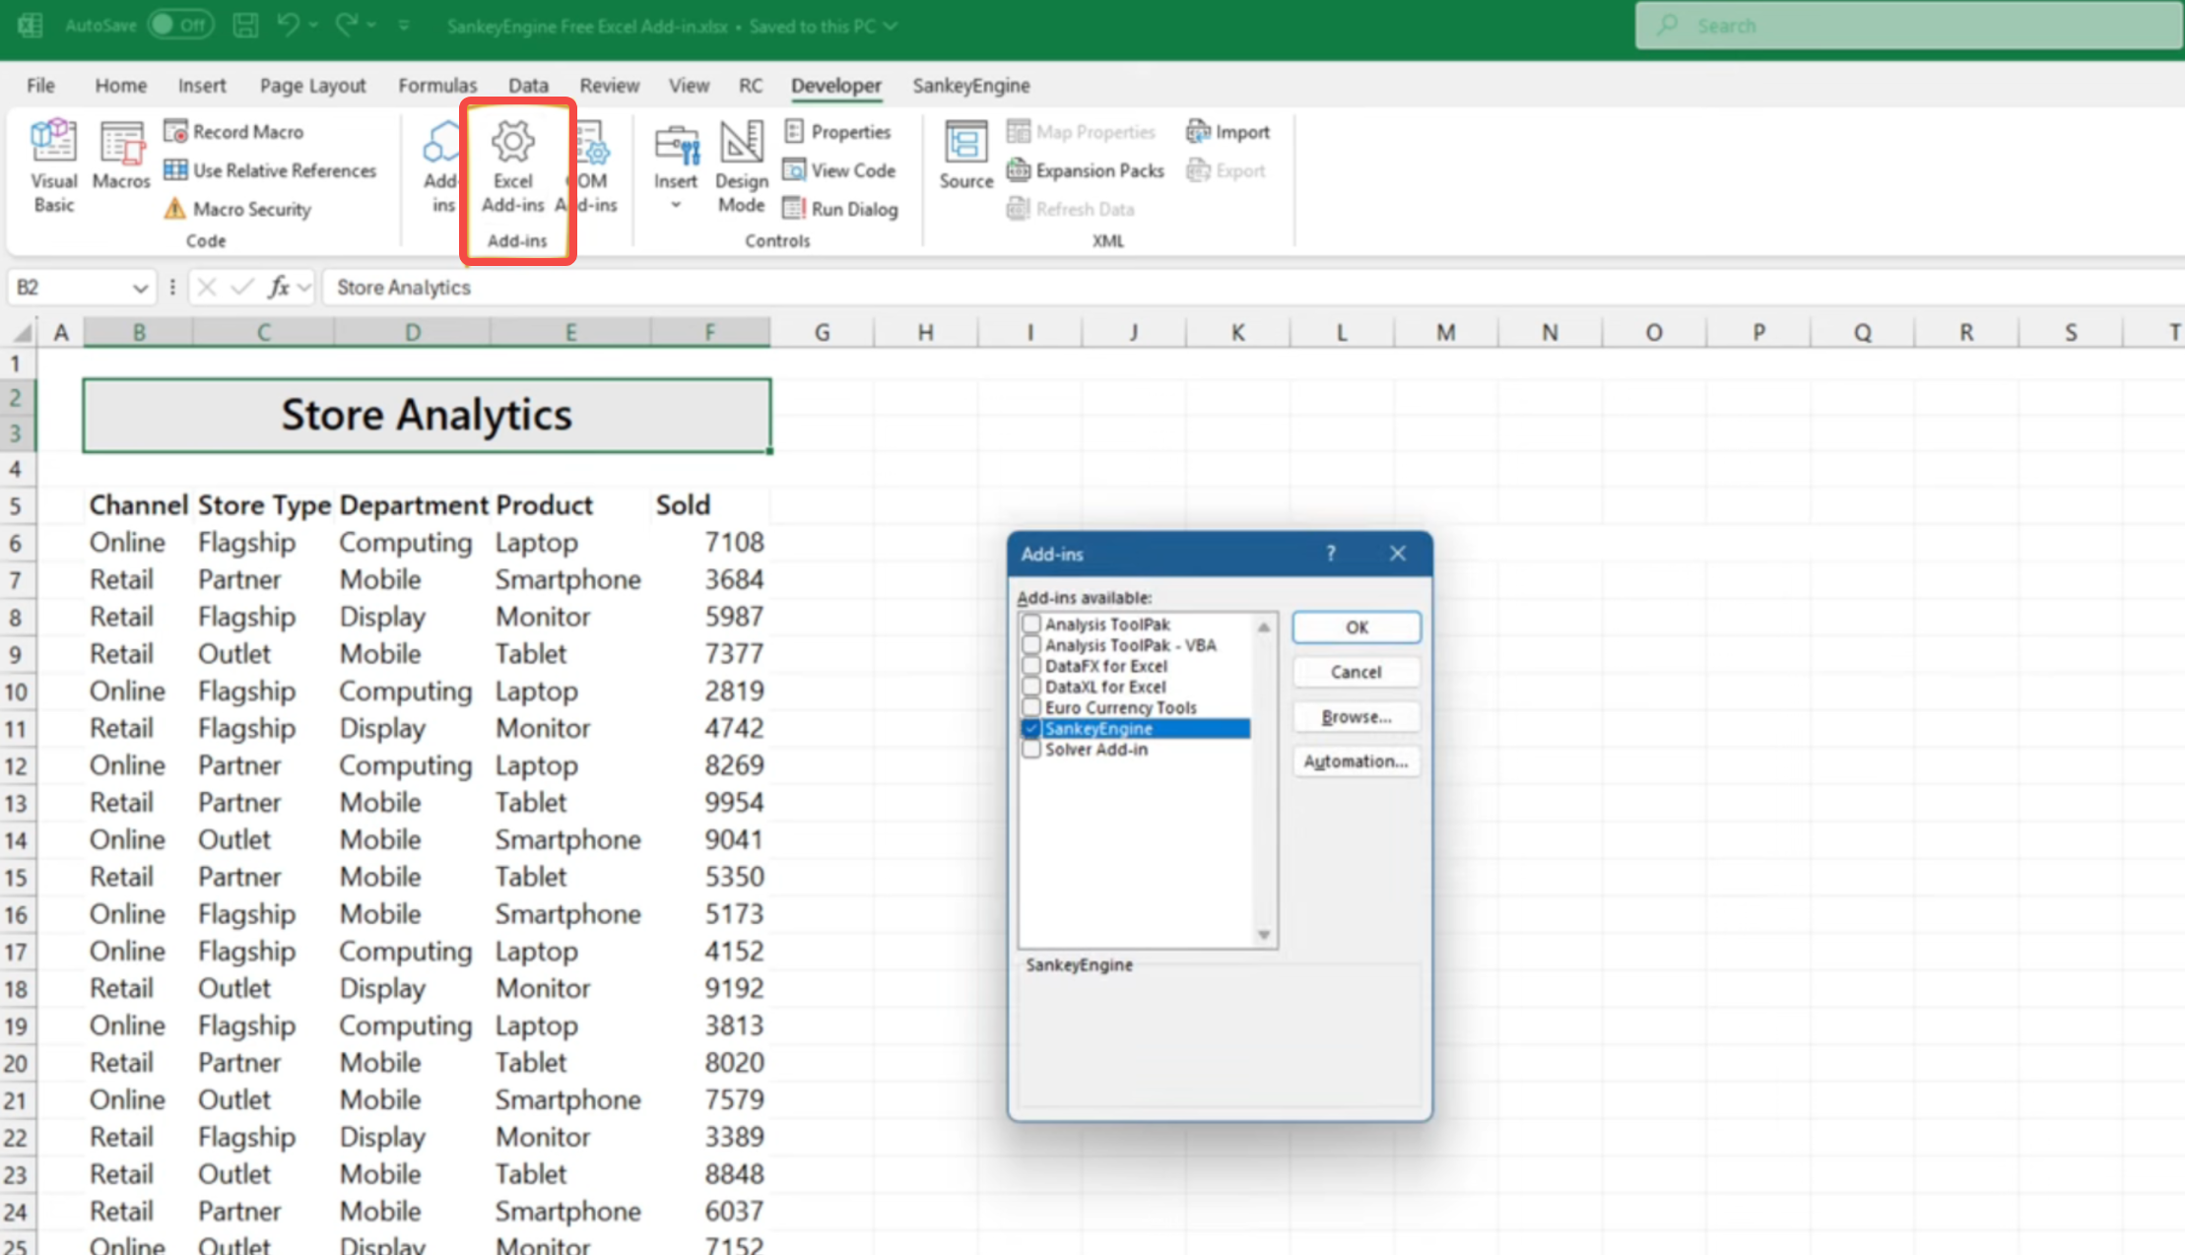Viewport: 2185px width, 1255px height.
Task: Toggle Use Relative References
Action: (x=270, y=170)
